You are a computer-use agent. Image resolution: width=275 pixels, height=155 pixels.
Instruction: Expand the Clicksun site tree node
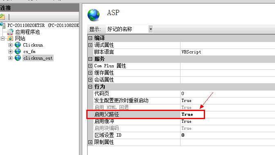[x=11, y=45]
